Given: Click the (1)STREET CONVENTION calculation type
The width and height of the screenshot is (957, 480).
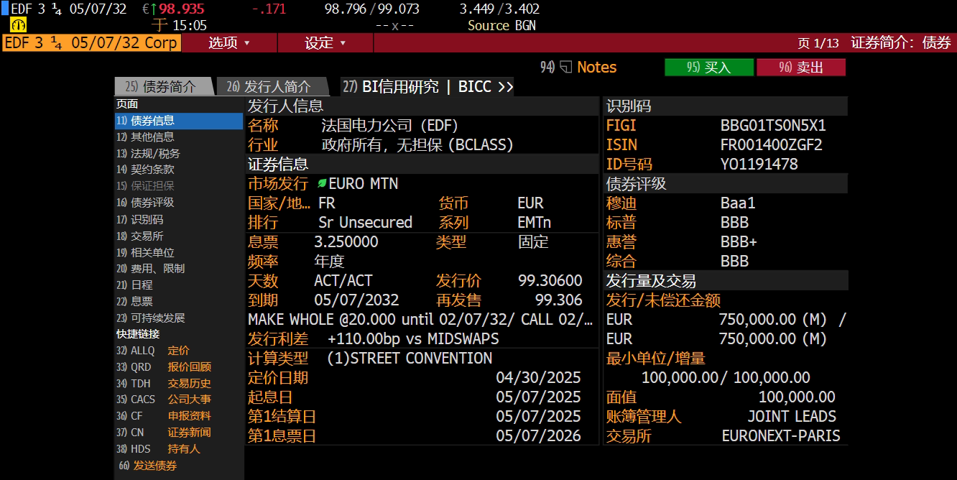Looking at the screenshot, I should (x=410, y=359).
